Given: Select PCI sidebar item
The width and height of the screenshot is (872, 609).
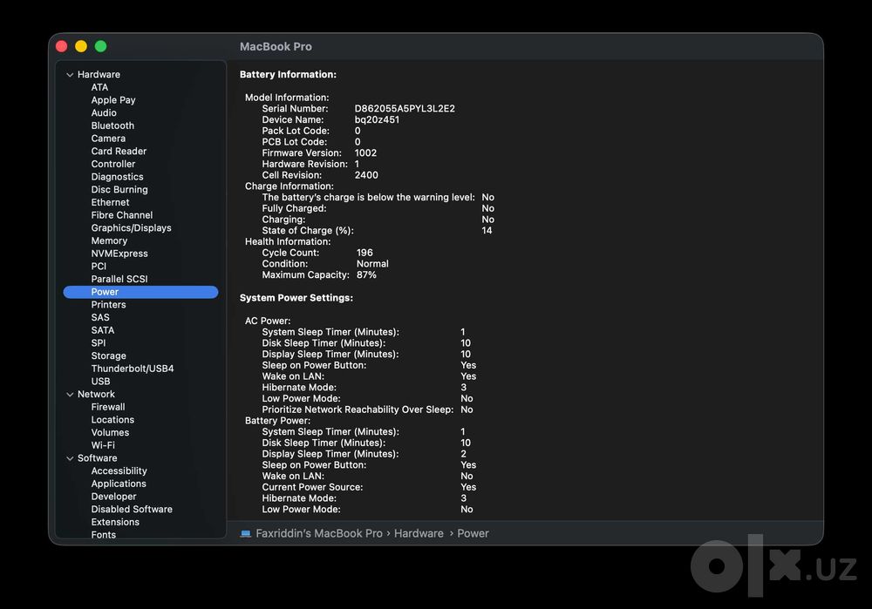Looking at the screenshot, I should (x=99, y=266).
